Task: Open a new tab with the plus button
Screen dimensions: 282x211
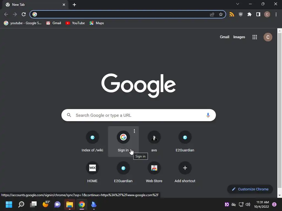Action: coord(74,5)
